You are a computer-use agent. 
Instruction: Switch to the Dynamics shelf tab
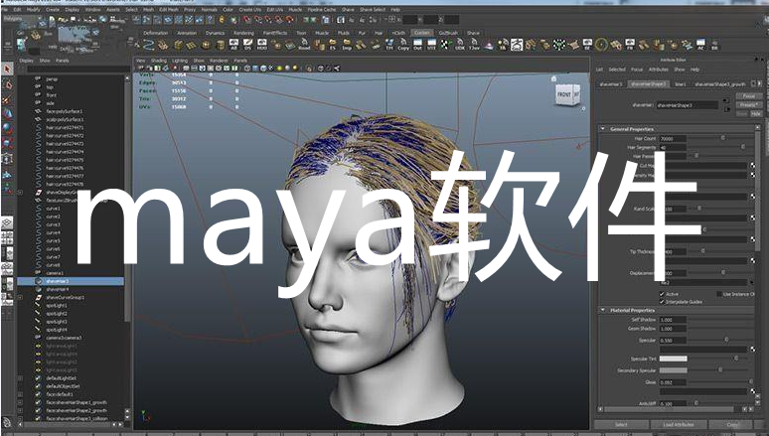click(x=215, y=33)
